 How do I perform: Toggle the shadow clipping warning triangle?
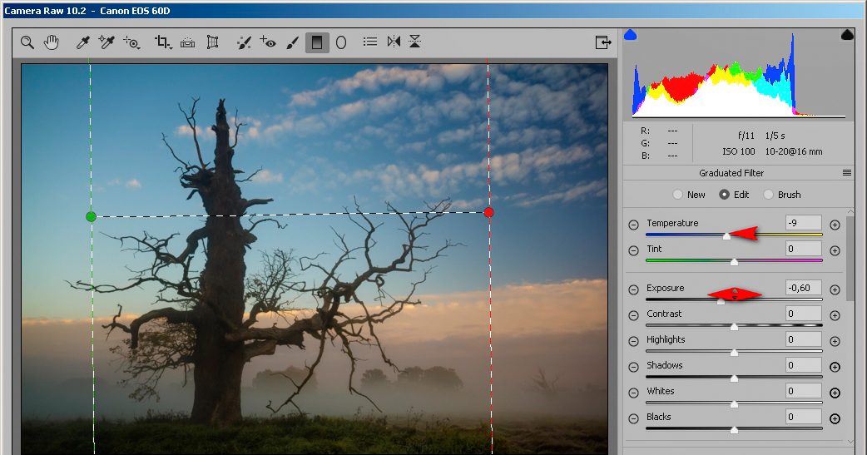630,35
